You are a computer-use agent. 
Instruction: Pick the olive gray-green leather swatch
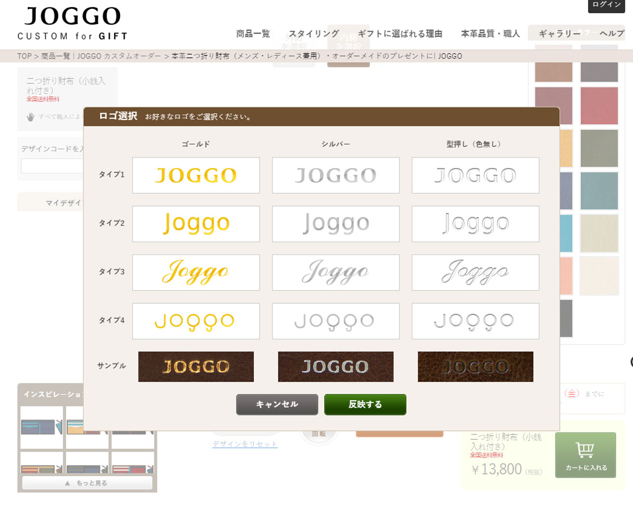coord(599,148)
